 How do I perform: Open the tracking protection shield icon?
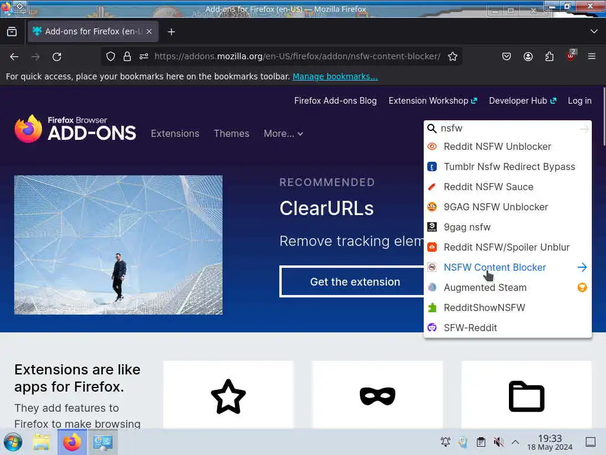tap(111, 56)
